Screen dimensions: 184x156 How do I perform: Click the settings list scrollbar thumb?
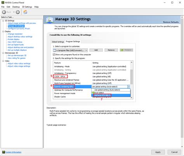pyautogui.click(x=132, y=77)
